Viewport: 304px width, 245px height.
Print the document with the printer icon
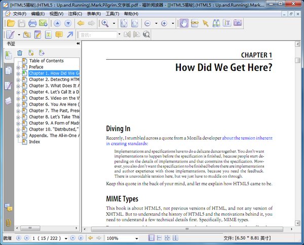[32, 23]
